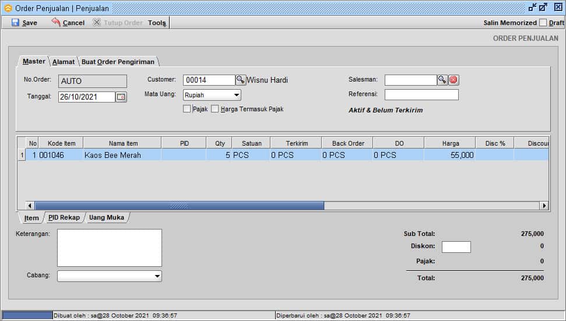Switch to the Alamat tab
This screenshot has width=566, height=321.
coord(63,62)
